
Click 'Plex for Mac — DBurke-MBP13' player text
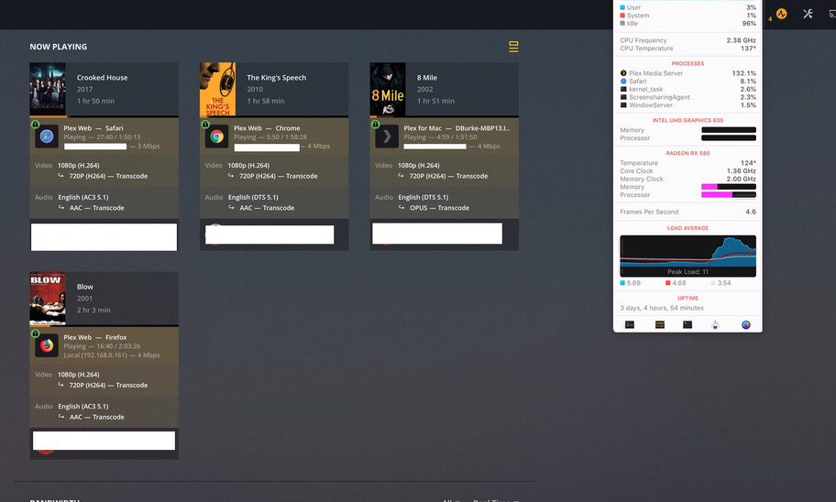[x=456, y=128]
